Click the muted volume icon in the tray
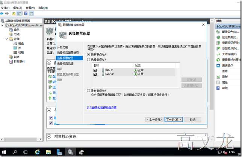Viewport: 242px width, 157px height. [225, 152]
